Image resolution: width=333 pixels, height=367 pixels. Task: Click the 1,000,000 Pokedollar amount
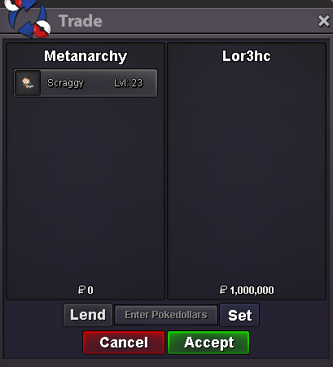coord(252,291)
